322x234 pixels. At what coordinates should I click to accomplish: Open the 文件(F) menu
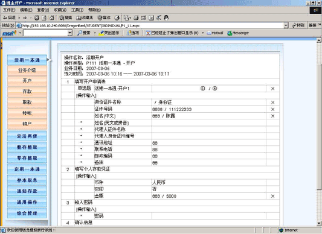(x=9, y=10)
